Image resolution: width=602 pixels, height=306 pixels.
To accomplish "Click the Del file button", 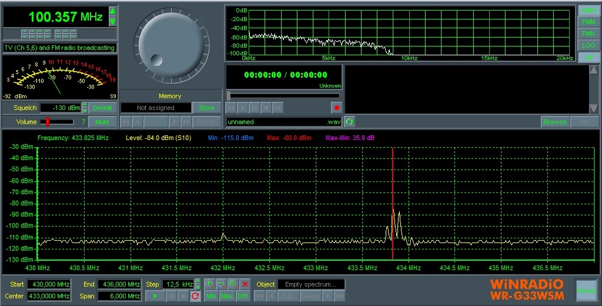I will (584, 122).
